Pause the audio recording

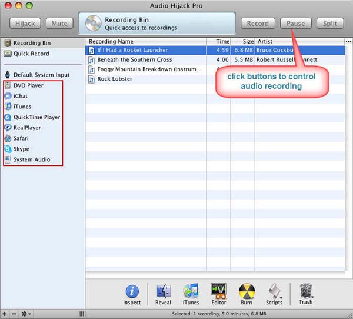pos(295,24)
